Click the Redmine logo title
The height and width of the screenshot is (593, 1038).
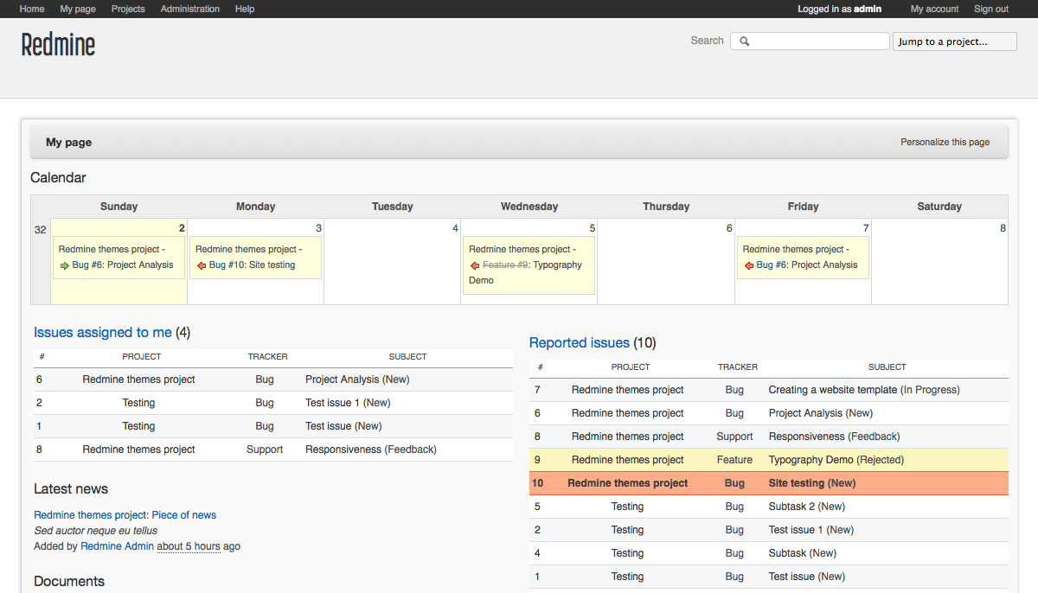point(58,44)
